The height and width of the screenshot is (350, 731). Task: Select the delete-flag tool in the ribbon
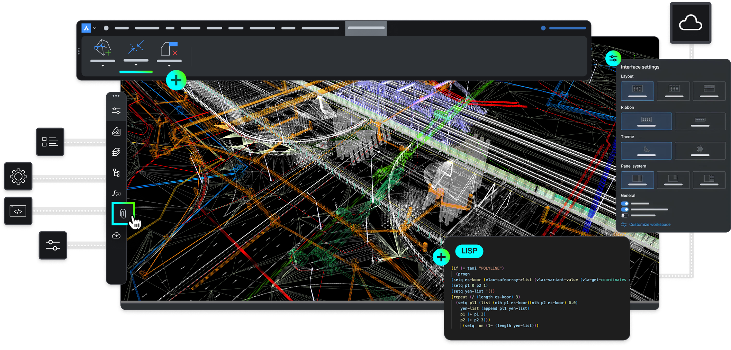coord(169,48)
